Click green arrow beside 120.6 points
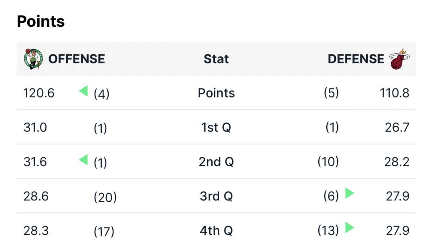The width and height of the screenshot is (433, 244). click(83, 91)
